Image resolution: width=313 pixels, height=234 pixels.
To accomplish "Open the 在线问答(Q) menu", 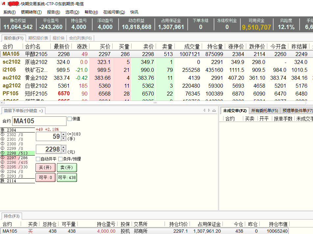I will click(x=114, y=12).
